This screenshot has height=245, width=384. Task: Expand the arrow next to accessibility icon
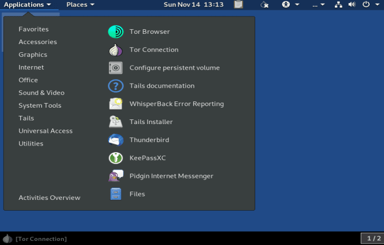297,5
